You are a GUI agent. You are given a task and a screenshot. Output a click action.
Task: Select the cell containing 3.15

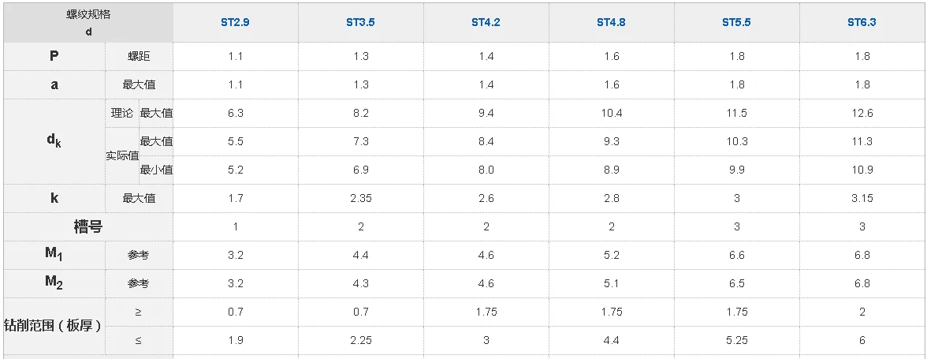coord(862,198)
